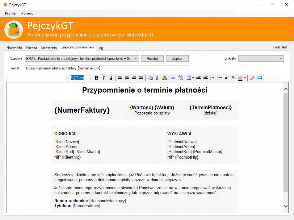
Task: Open the Należności tab
Action: [15, 48]
